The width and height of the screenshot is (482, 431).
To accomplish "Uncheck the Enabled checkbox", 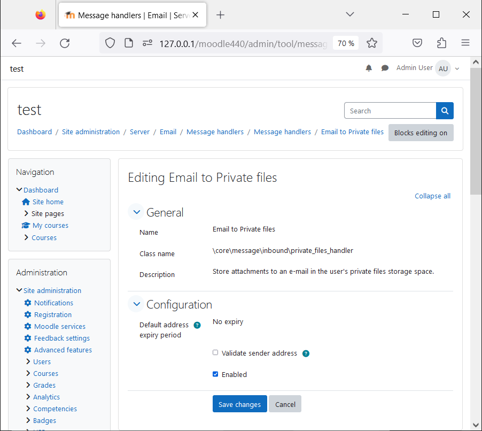I will tap(215, 374).
